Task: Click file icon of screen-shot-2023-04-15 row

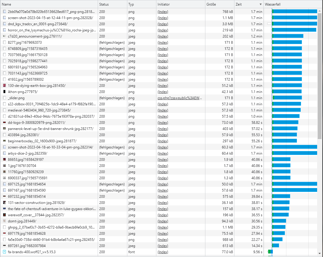Action: 4,18
